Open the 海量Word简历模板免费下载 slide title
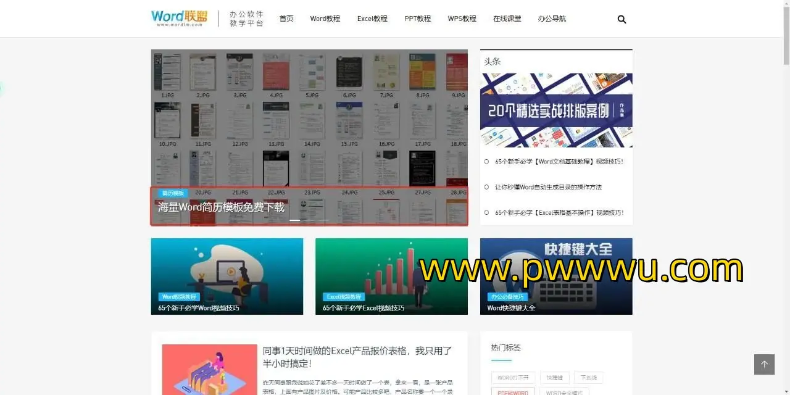790x395 pixels. pos(221,207)
